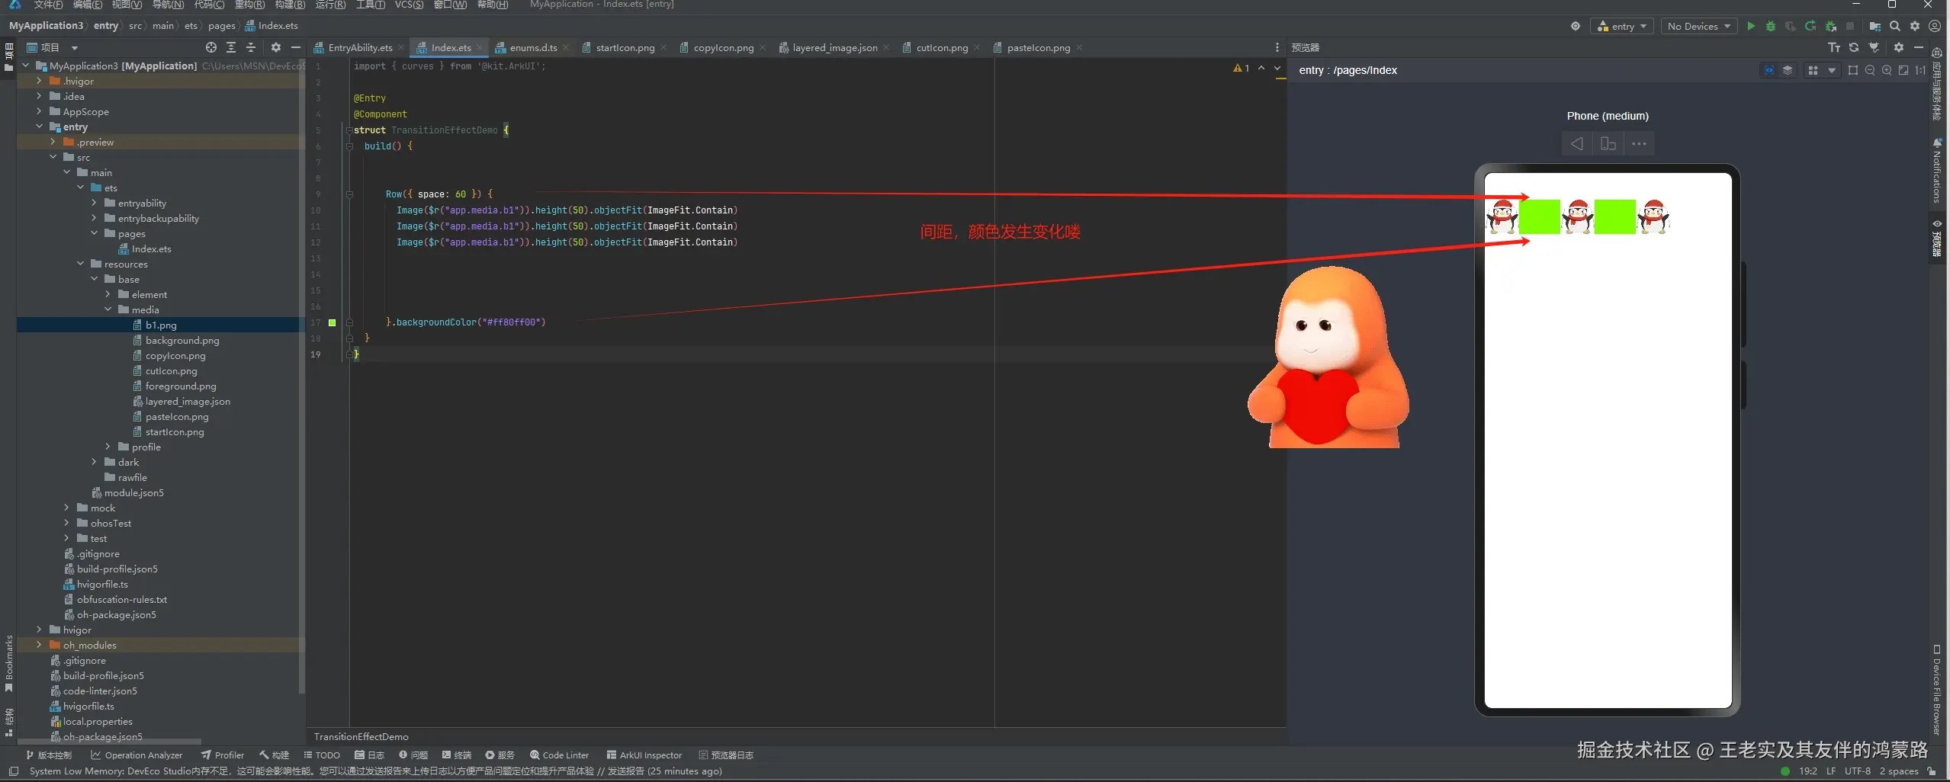Viewport: 1950px width, 782px height.
Task: Zoom in on the preview device
Action: [x=1887, y=70]
